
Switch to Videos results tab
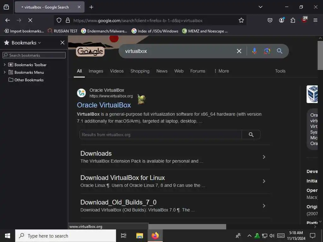coord(117,71)
